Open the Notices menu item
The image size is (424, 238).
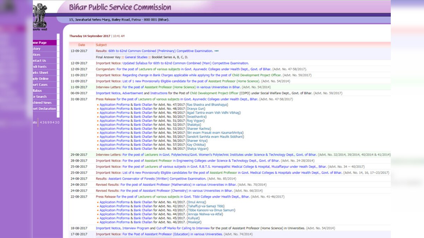point(45,55)
